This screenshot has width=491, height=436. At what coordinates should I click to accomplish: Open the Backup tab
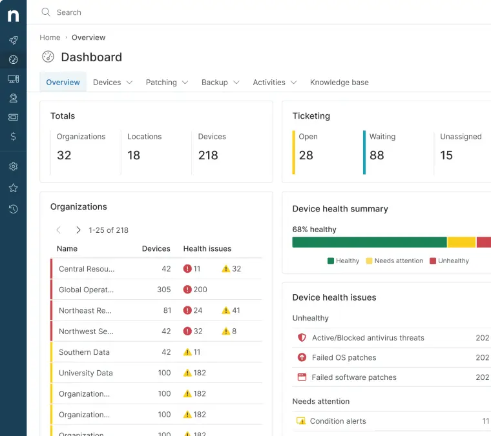click(x=214, y=82)
